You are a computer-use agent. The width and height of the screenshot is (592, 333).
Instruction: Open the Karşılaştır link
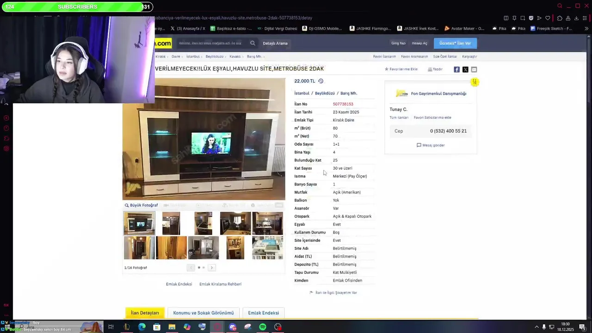[469, 56]
